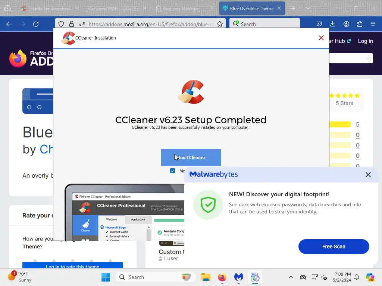This screenshot has width=382, height=286.
Task: Submit the add-ons search arrow
Action: tap(368, 58)
